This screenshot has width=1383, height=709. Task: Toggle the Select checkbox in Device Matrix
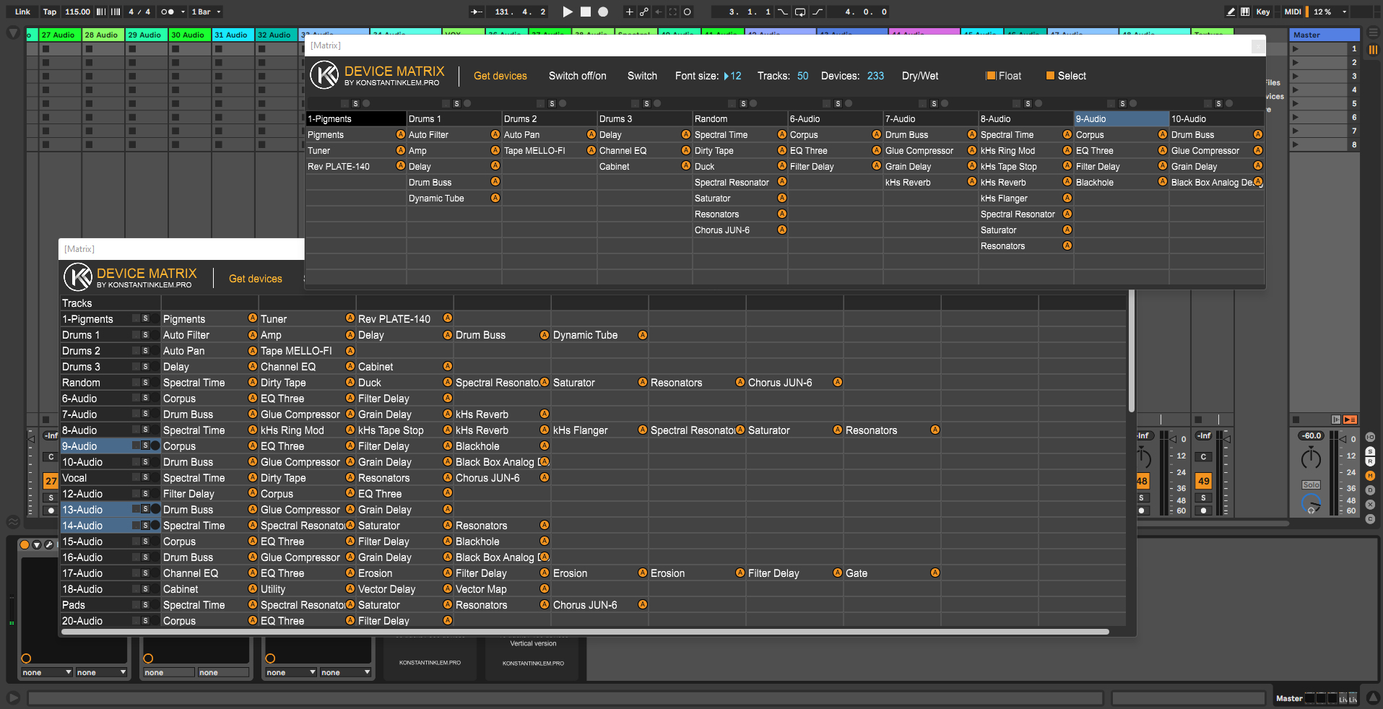pos(1050,76)
